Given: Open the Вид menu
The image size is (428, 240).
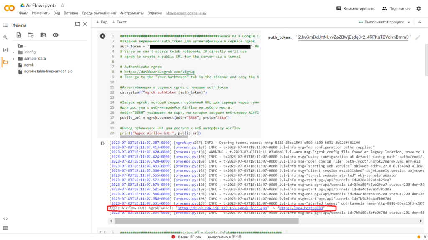Looking at the screenshot, I should tap(56, 13).
